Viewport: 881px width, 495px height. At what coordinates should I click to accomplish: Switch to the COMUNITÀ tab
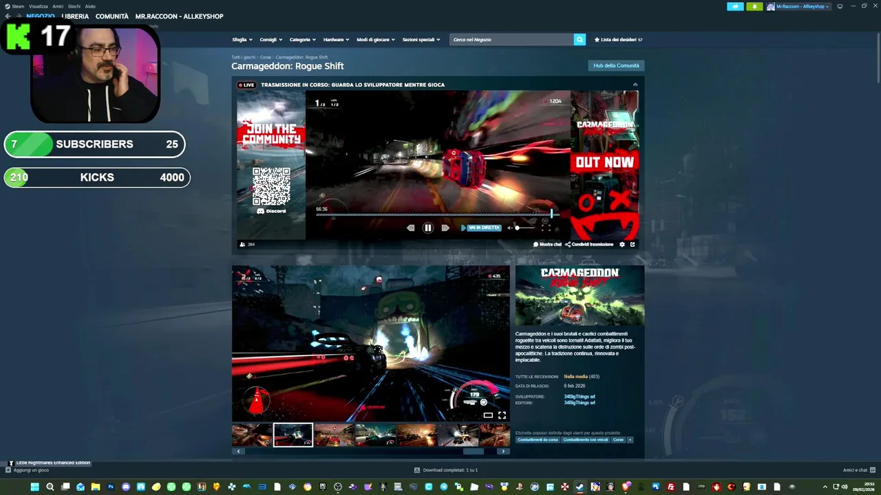tap(112, 16)
